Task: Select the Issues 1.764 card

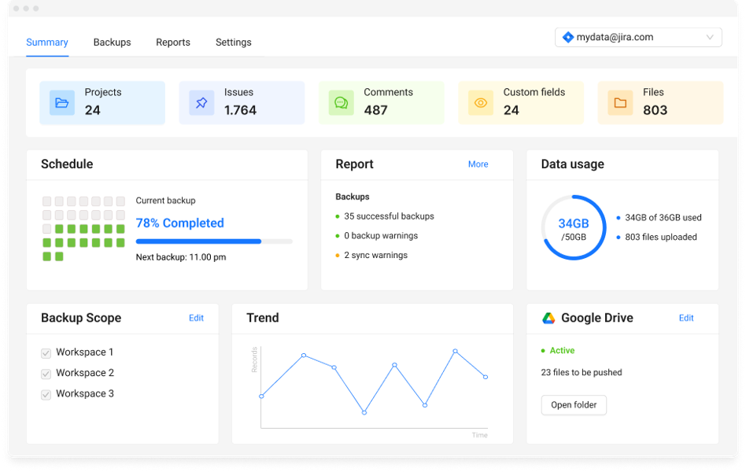Action: [x=242, y=103]
